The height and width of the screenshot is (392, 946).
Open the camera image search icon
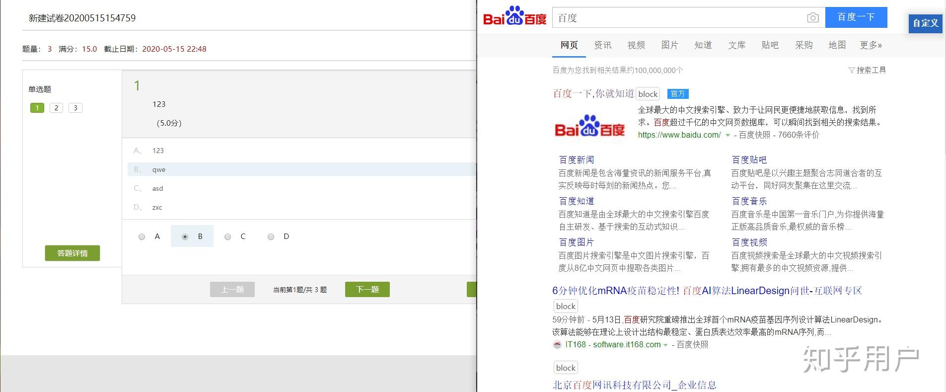812,18
